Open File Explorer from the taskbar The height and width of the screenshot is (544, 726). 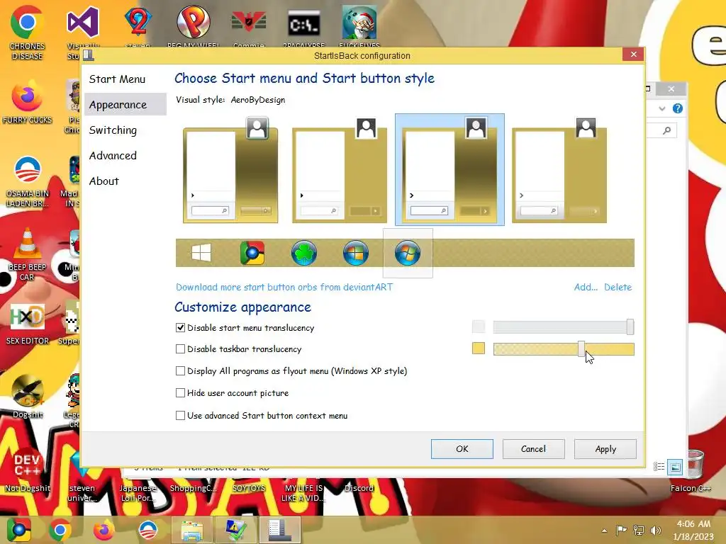click(x=192, y=530)
